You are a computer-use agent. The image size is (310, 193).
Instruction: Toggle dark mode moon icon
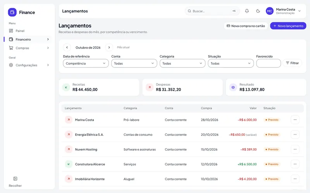click(258, 11)
